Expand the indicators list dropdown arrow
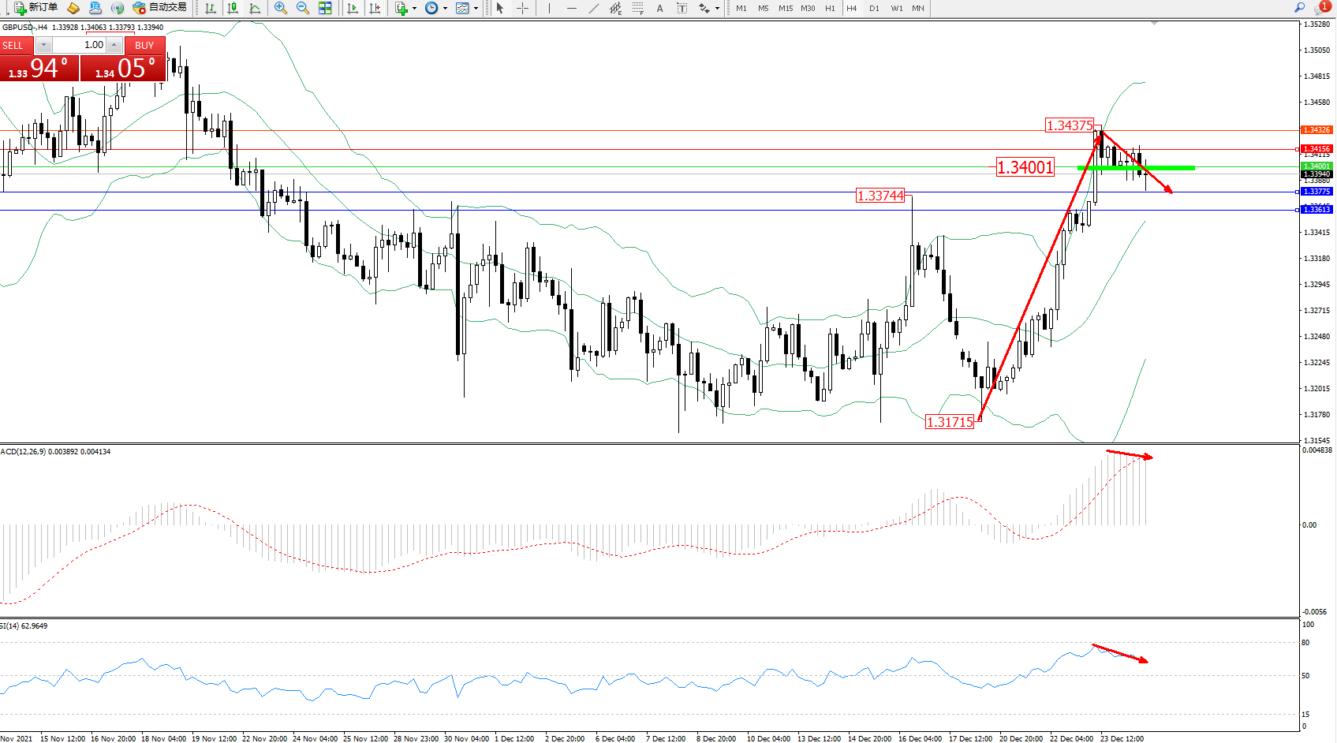The height and width of the screenshot is (743, 1337). tap(414, 9)
